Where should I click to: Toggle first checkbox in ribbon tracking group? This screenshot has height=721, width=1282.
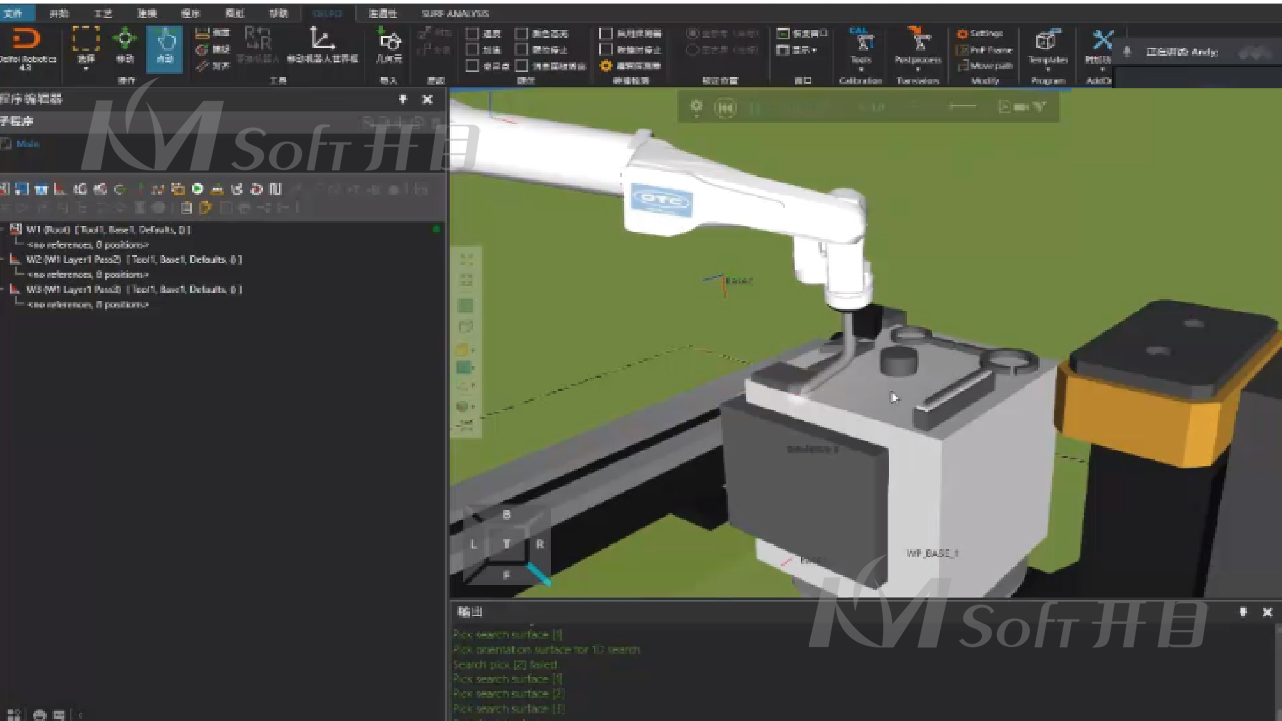pos(472,33)
